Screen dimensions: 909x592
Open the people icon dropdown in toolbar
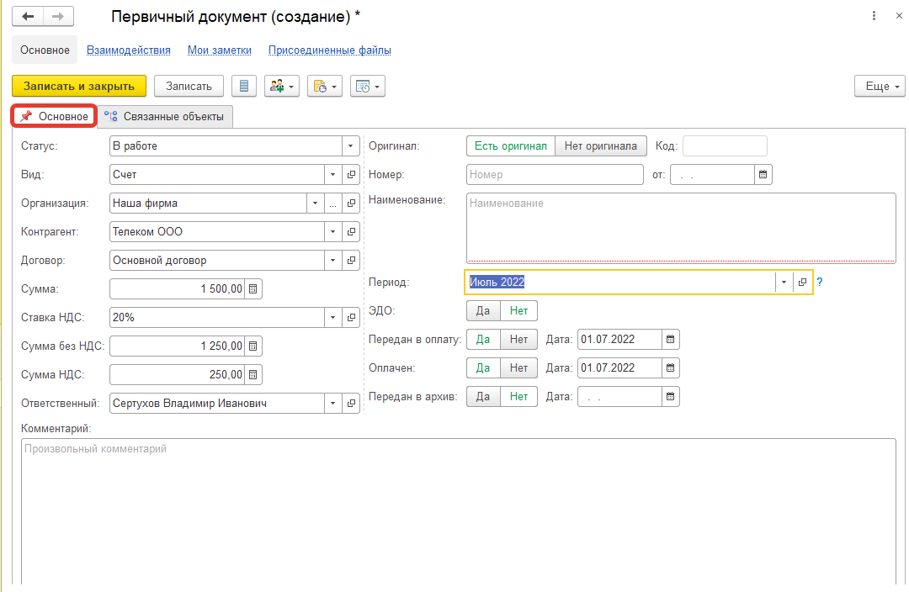point(281,87)
